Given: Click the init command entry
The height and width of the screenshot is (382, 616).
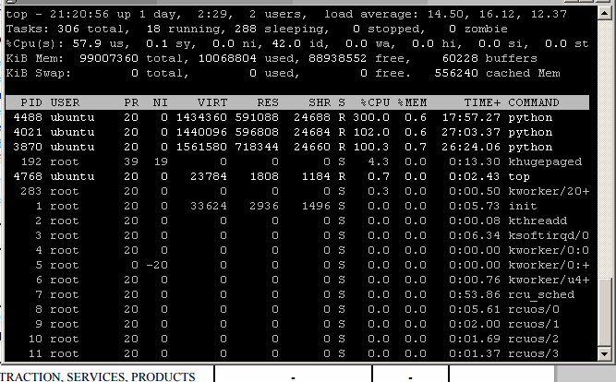Looking at the screenshot, I should [x=523, y=206].
